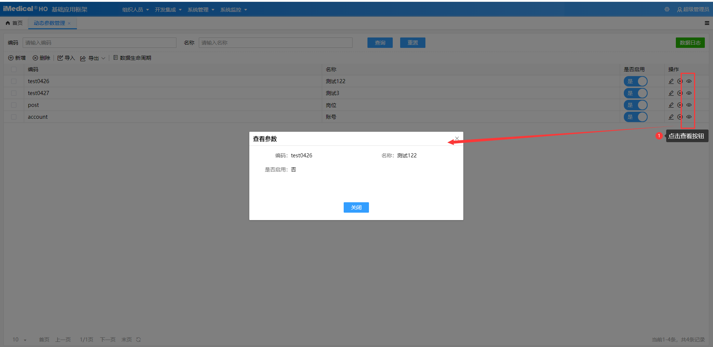The image size is (713, 347).
Task: Click the 关闭 button in dialog
Action: click(356, 207)
